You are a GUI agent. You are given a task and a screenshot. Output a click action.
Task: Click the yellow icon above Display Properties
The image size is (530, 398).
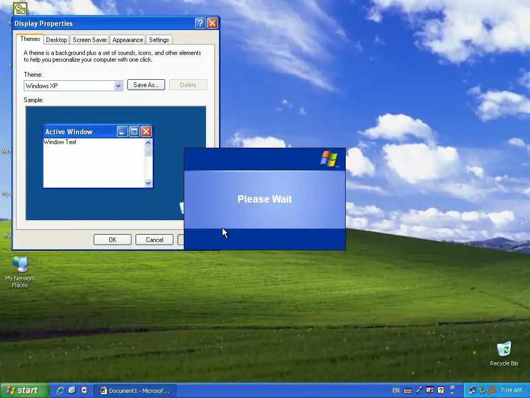20,8
